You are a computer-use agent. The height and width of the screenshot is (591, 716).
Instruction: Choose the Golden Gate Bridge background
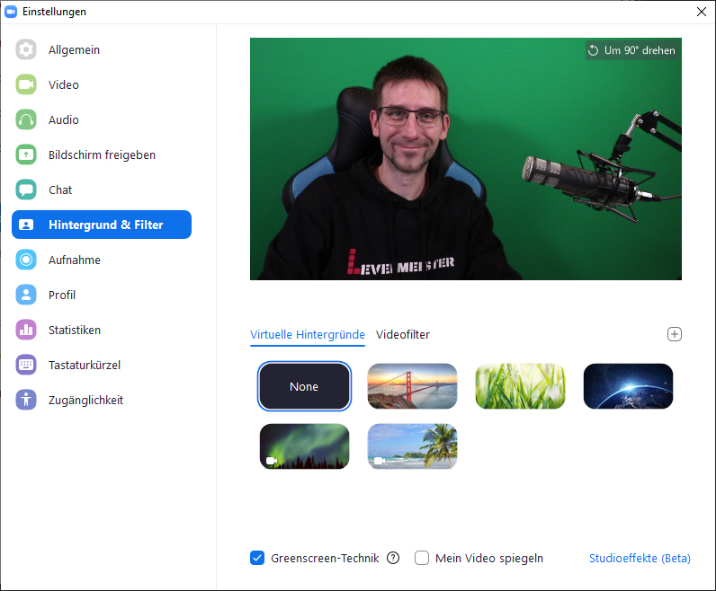[x=412, y=386]
